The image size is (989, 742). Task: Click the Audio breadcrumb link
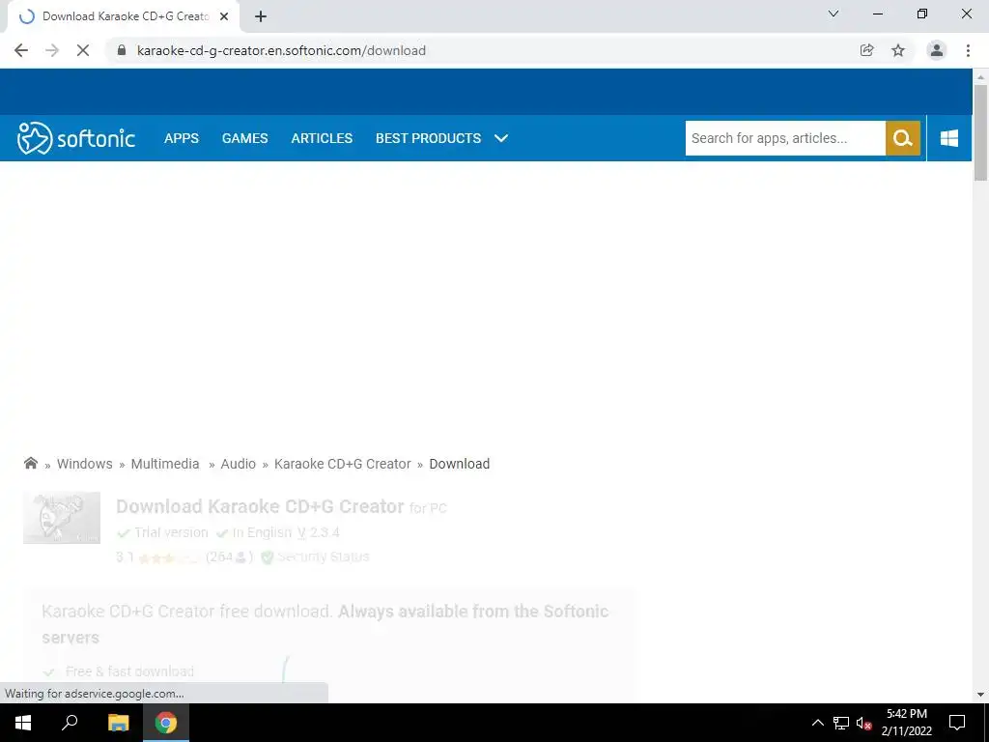(x=238, y=464)
